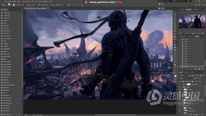Screen dimensions: 206x116
Task: Select the Type tool
Action: 175,56
